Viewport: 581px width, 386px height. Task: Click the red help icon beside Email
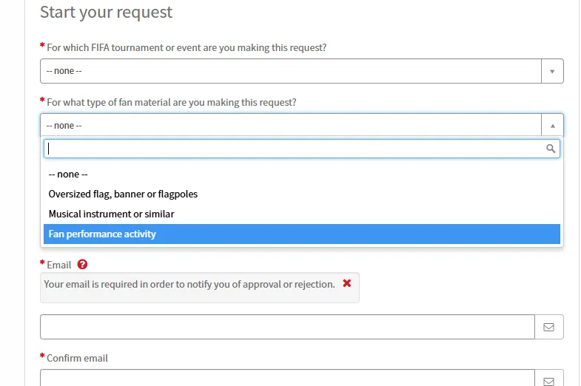pyautogui.click(x=82, y=265)
